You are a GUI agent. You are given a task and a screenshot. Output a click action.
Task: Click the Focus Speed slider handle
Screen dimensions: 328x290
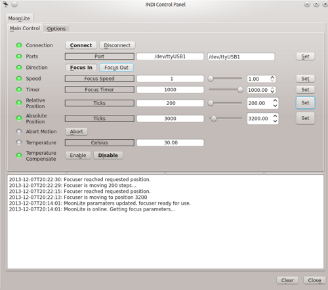[x=211, y=79]
